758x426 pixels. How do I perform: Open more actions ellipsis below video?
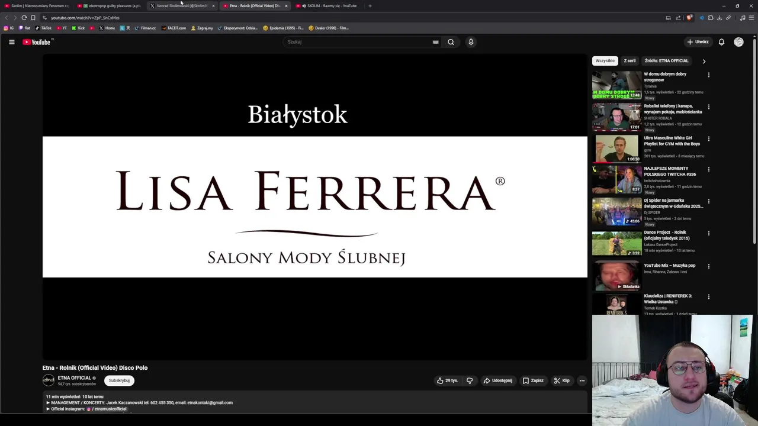pos(582,380)
